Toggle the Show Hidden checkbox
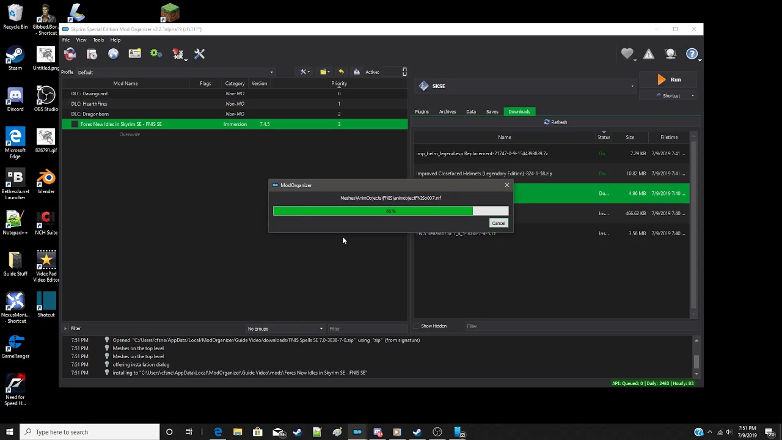 point(417,326)
